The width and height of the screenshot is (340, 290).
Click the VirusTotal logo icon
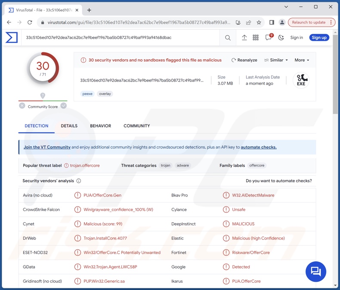click(12, 37)
